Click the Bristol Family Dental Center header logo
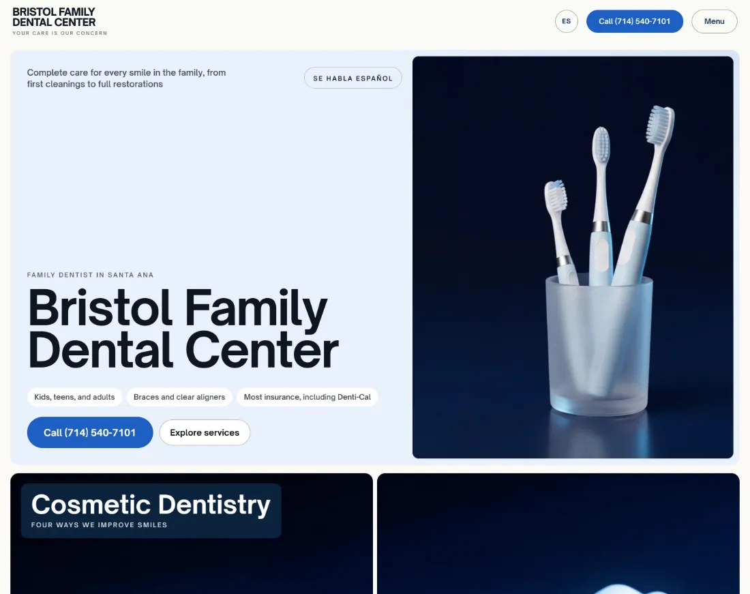This screenshot has width=750, height=594. coord(54,17)
